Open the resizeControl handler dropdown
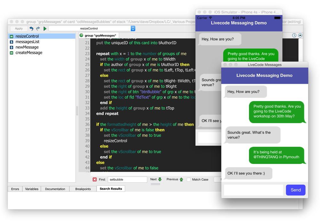The width and height of the screenshot is (320, 222). click(x=133, y=29)
